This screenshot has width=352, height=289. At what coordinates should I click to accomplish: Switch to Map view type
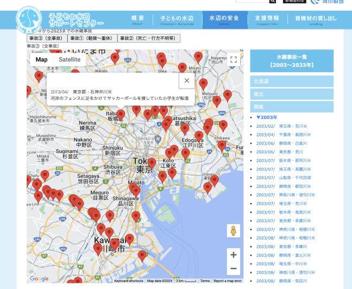(41, 60)
